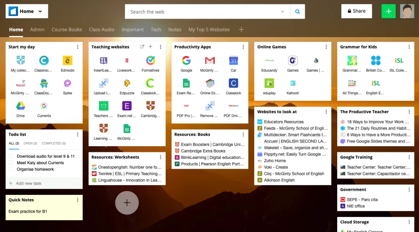The width and height of the screenshot is (419, 232).
Task: Check off Meet Katy about Currents
Action: [x=11, y=163]
